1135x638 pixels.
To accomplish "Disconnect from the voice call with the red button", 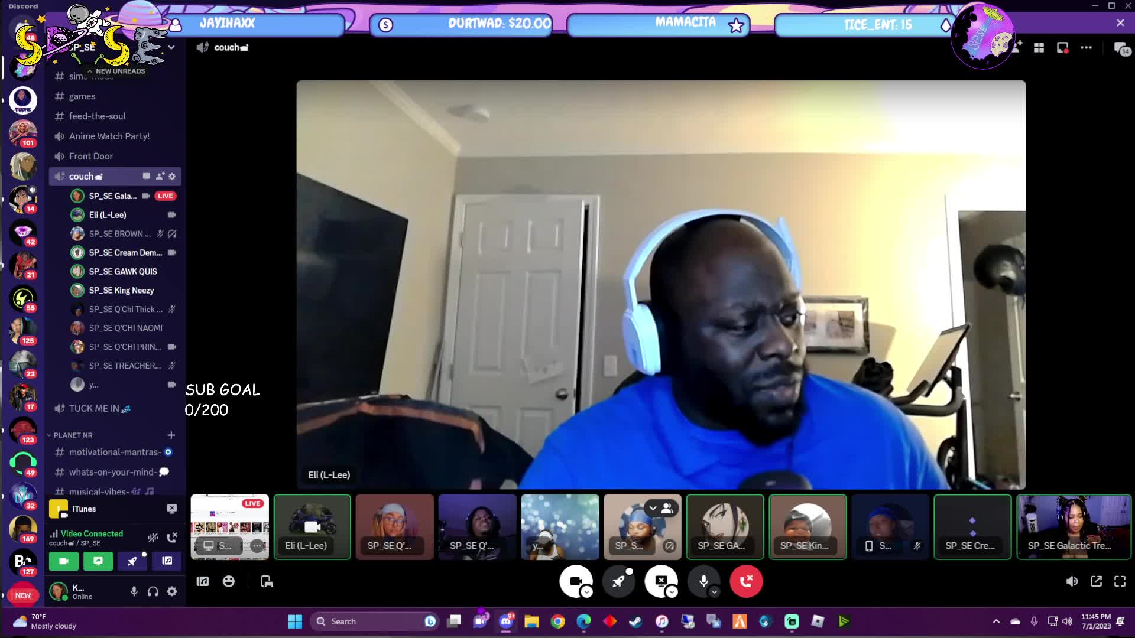I will coord(746,581).
